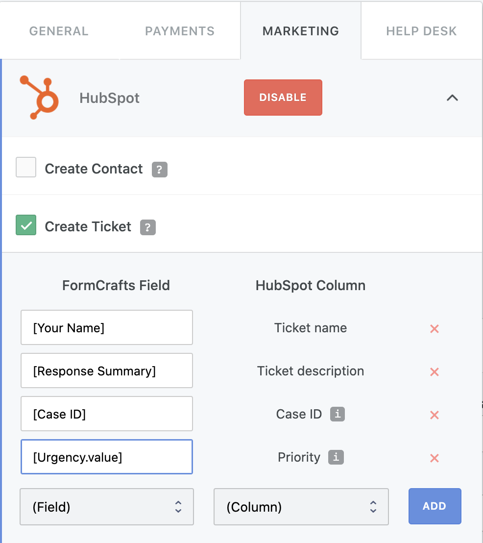Click the blue Add button
483x543 pixels.
[435, 506]
